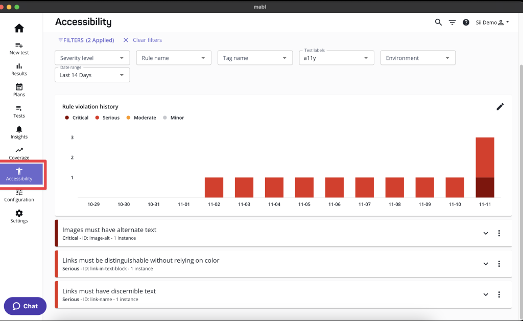The image size is (523, 321).
Task: Click the 11-02 chart bar
Action: (214, 188)
